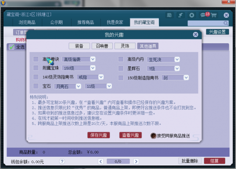Switch to 浏览商品 tab
This screenshot has height=169, width=236.
tap(27, 22)
